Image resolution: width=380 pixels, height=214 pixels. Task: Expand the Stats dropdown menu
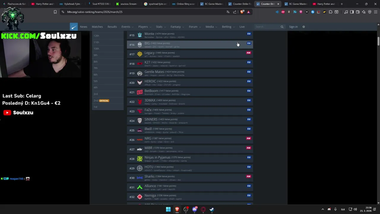pyautogui.click(x=161, y=27)
